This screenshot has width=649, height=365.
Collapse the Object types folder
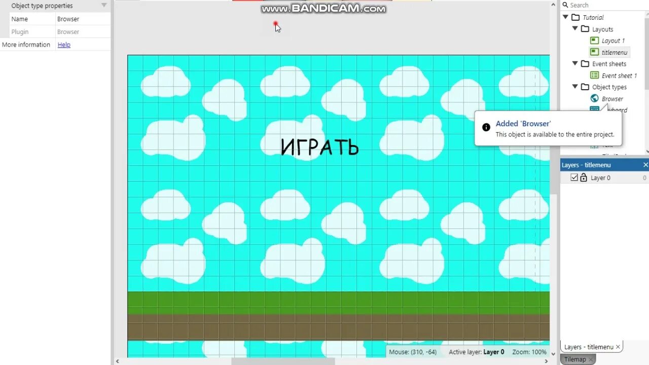[x=575, y=87]
